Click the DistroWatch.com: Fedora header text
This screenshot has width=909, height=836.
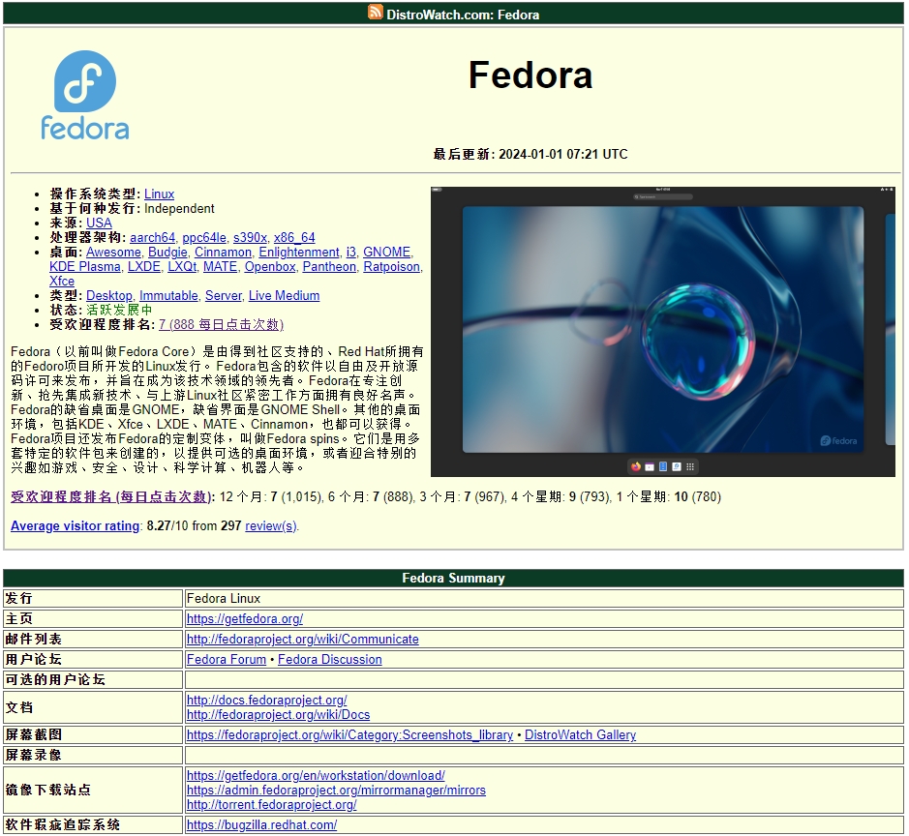463,15
